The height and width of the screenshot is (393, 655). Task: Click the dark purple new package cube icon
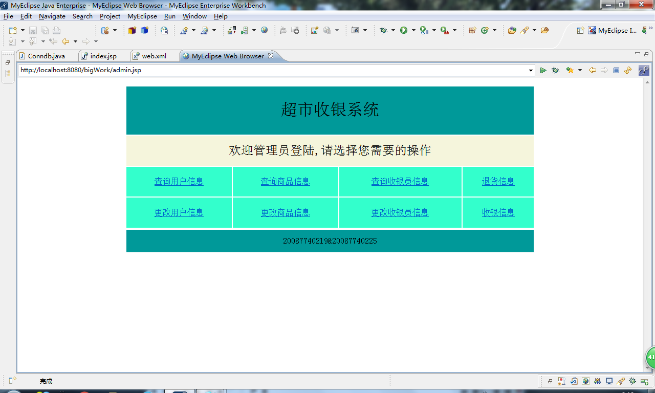click(132, 31)
